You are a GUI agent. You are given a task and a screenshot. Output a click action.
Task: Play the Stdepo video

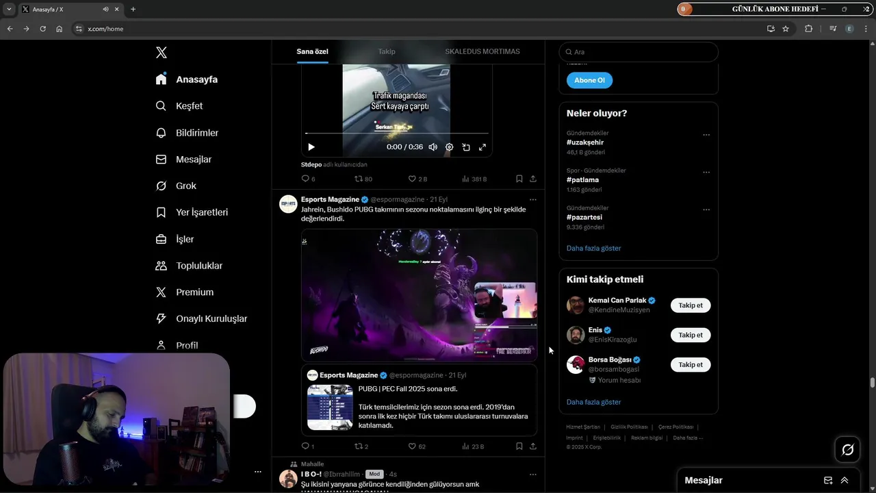tap(311, 147)
